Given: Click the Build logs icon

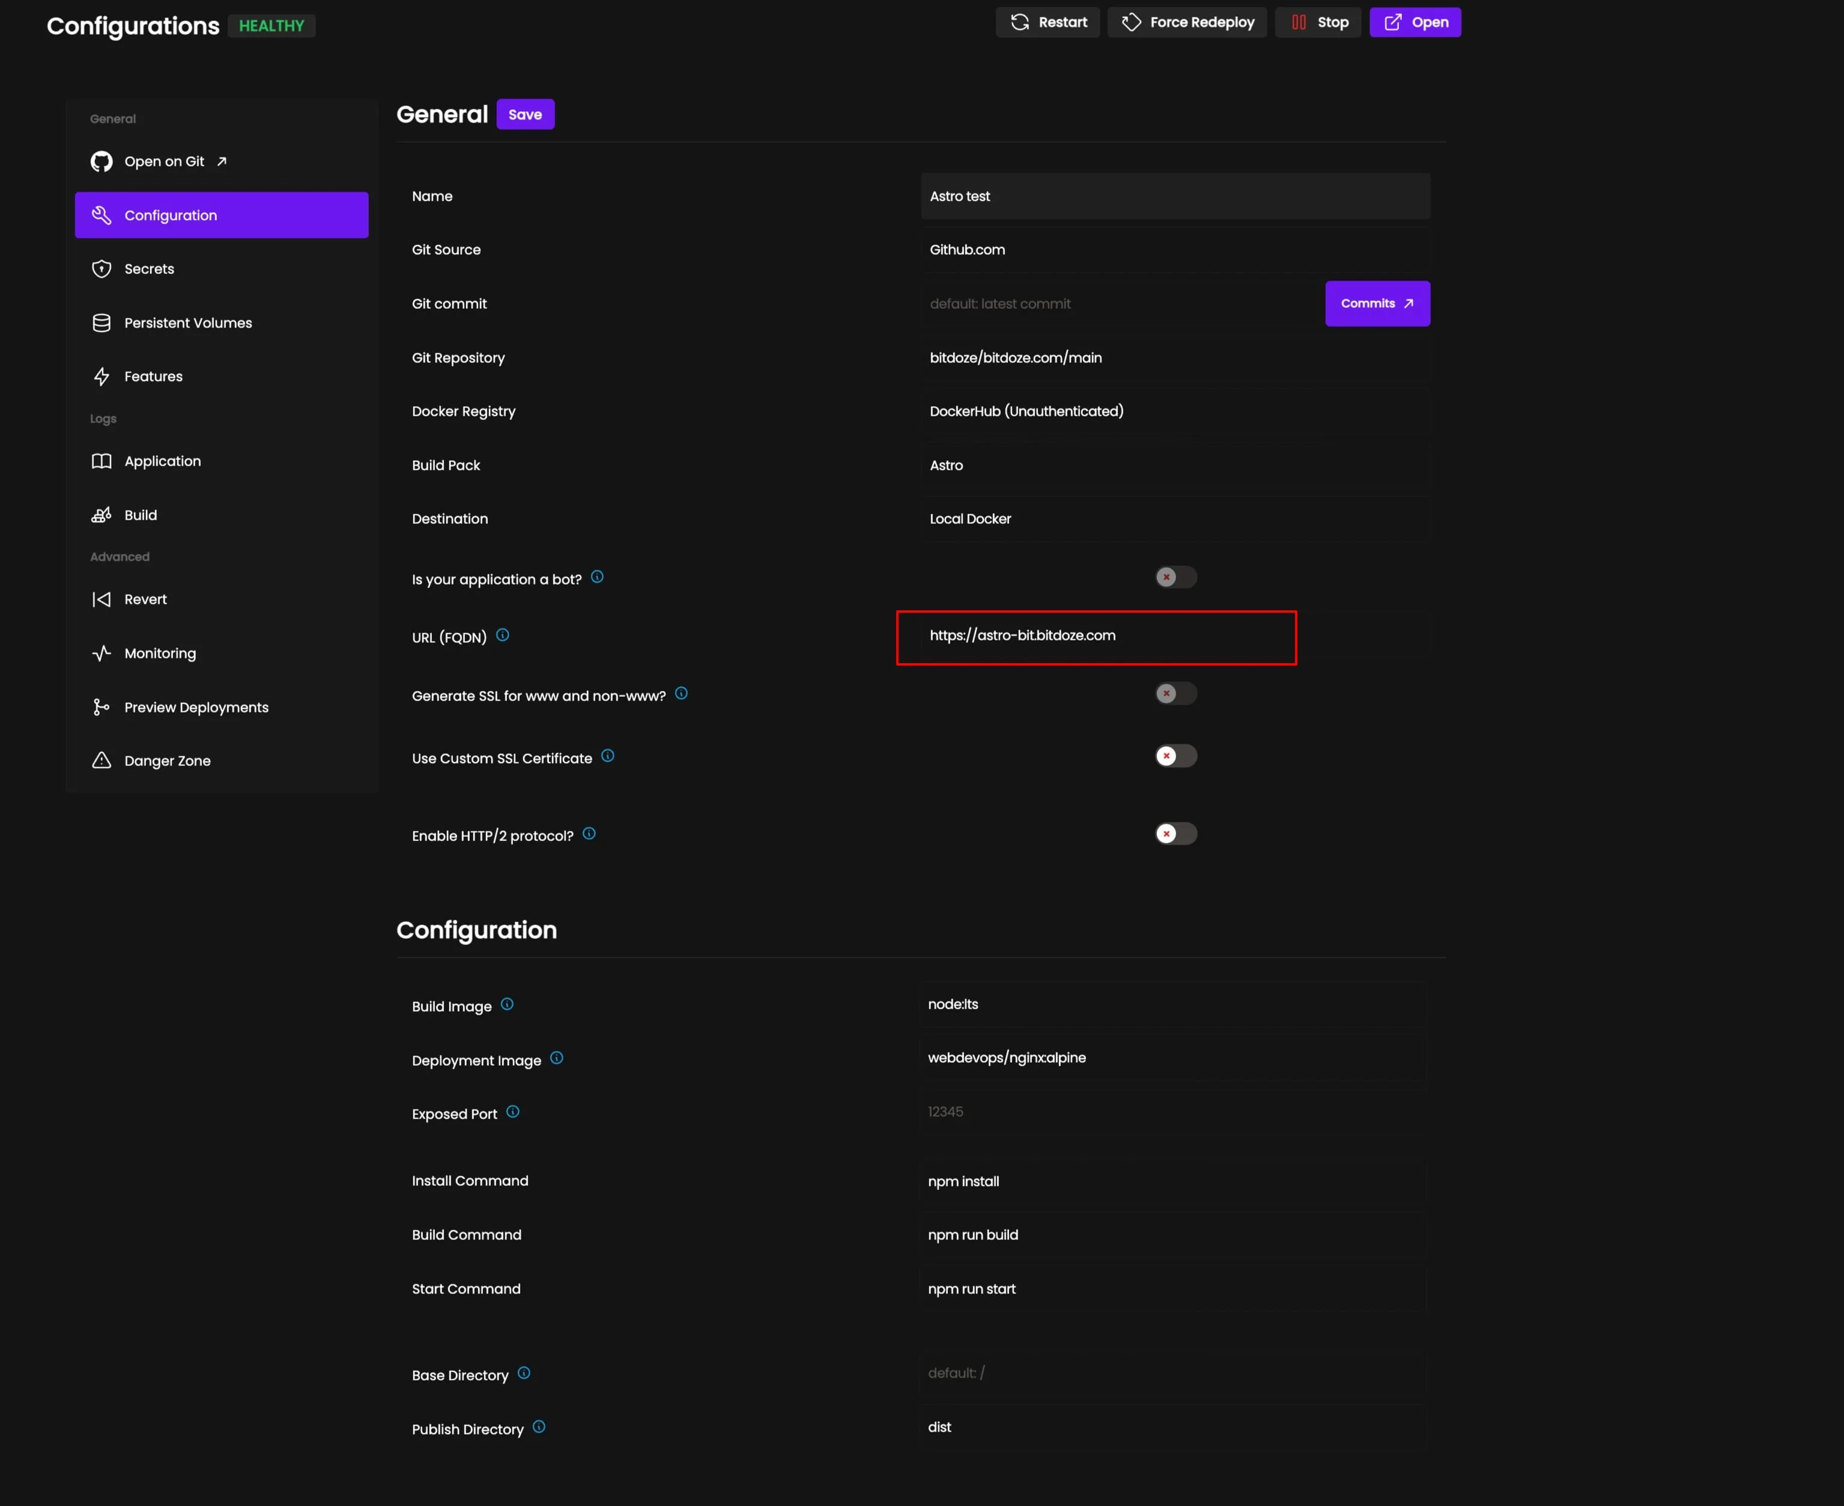Looking at the screenshot, I should point(102,515).
